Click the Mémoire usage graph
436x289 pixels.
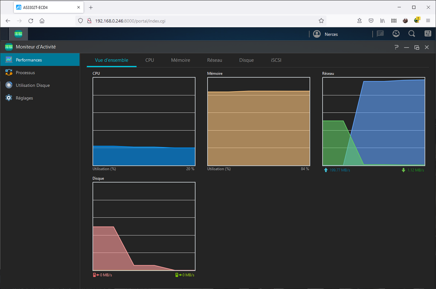coord(259,121)
